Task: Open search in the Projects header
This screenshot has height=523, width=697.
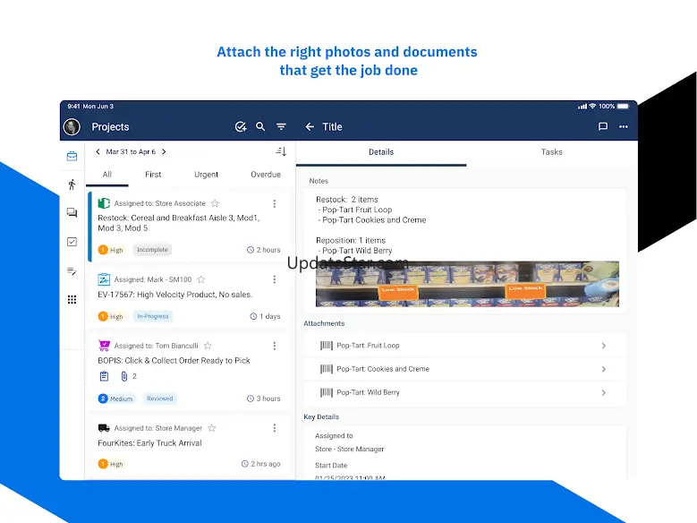Action: (x=260, y=127)
